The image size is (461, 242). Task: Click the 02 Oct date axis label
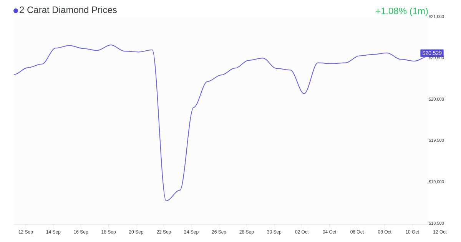[302, 232]
